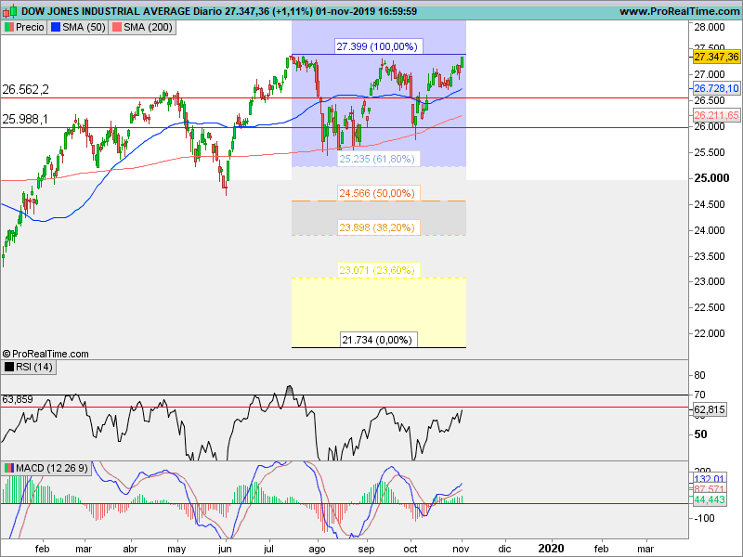Click the nov month label
Screen dimensions: 743x557
(461, 549)
